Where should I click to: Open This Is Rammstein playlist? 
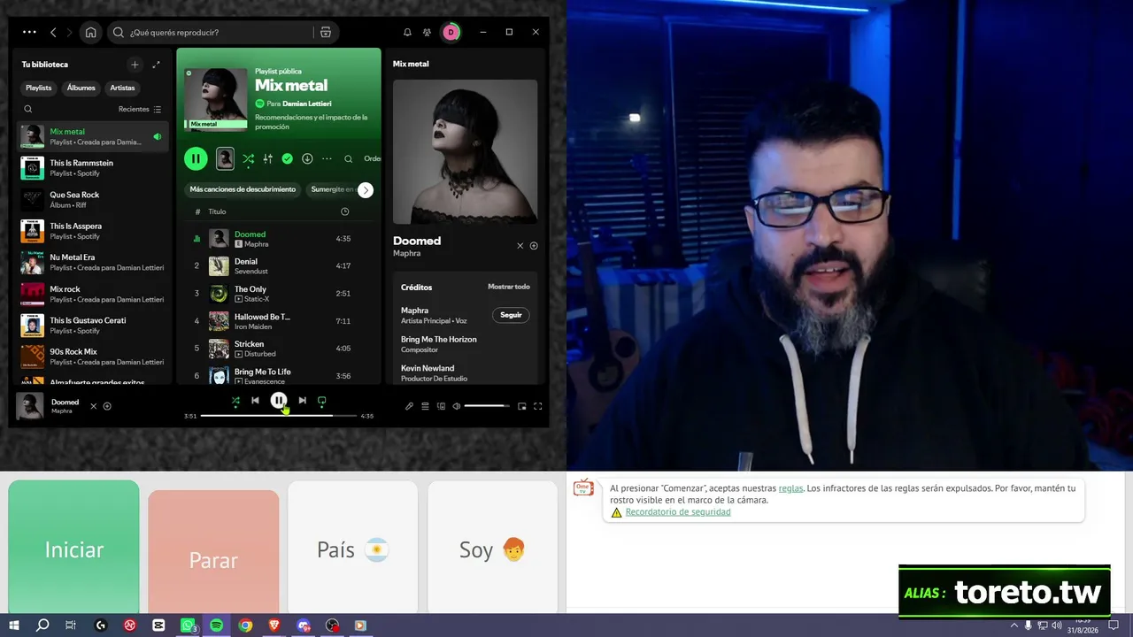[x=93, y=168]
